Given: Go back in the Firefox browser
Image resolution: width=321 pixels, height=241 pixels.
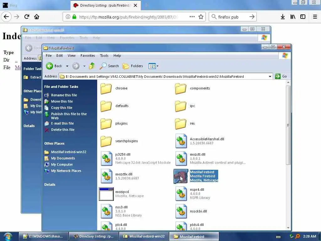Looking at the screenshot, I should [x=6, y=17].
